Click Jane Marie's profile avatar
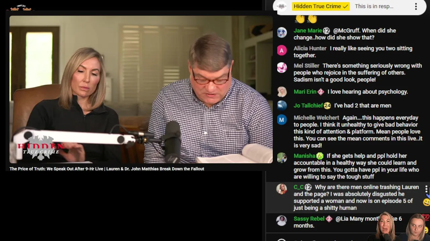The height and width of the screenshot is (241, 430). point(282,32)
